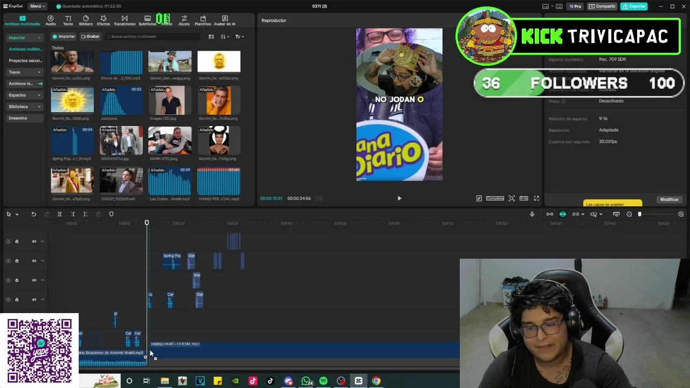Image resolution: width=690 pixels, height=388 pixels.
Task: Expand the Biblioteca sidebar section
Action: (x=25, y=107)
